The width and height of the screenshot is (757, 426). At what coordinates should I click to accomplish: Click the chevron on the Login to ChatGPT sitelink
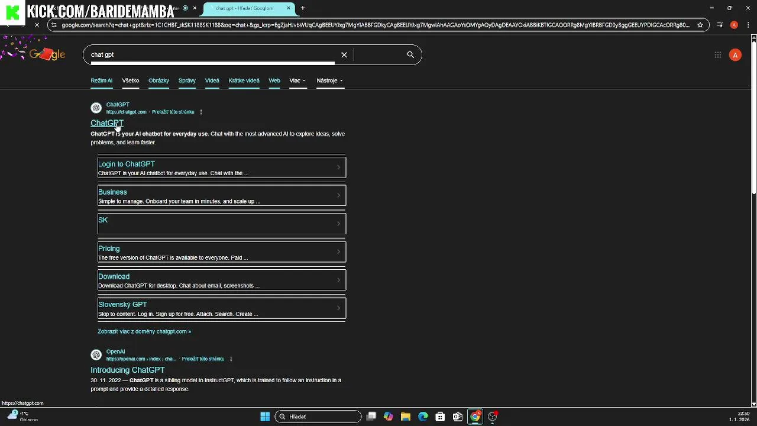tap(339, 167)
